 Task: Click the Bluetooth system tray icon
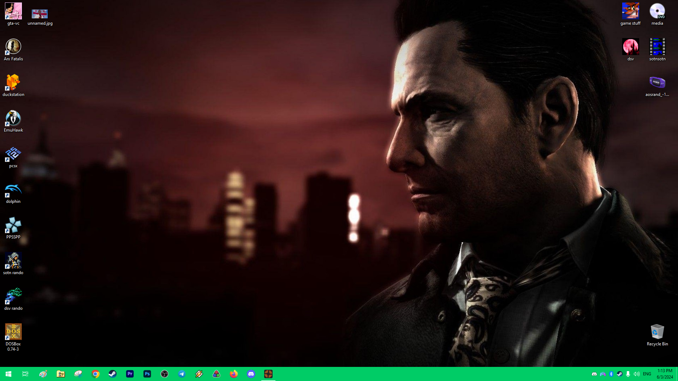[611, 374]
